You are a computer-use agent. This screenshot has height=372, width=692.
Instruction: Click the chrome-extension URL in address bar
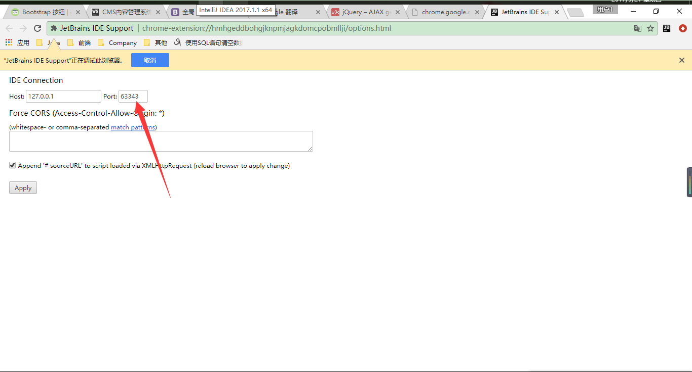click(x=266, y=28)
